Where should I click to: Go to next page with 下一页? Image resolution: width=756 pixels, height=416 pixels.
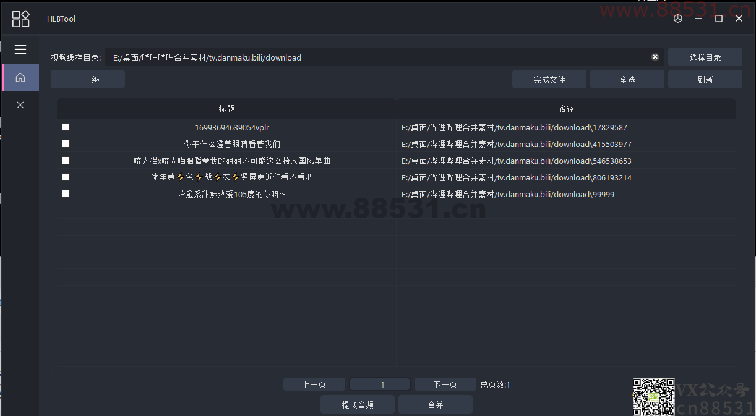coord(445,384)
